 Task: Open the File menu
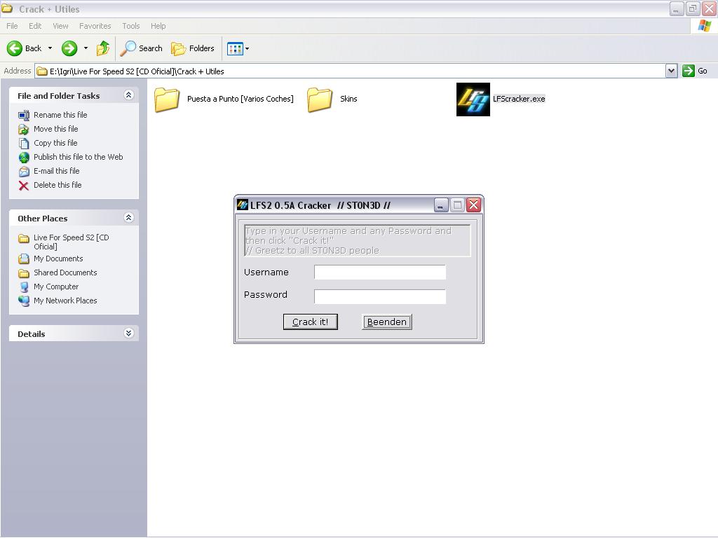[12, 26]
